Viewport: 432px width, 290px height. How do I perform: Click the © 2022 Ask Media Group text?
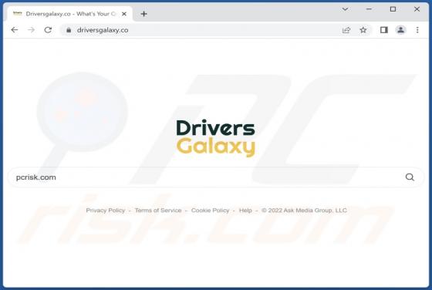tap(304, 211)
